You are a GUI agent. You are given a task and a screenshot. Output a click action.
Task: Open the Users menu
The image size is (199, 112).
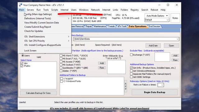[x=74, y=10]
